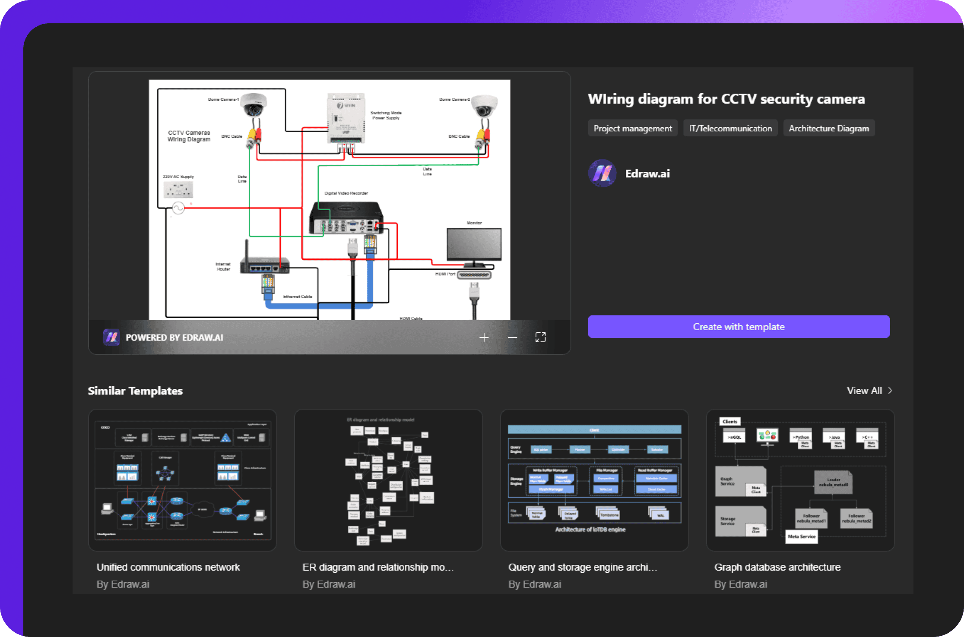Click 'Unified communications network' title
Screen dimensions: 964x637
click(x=168, y=567)
